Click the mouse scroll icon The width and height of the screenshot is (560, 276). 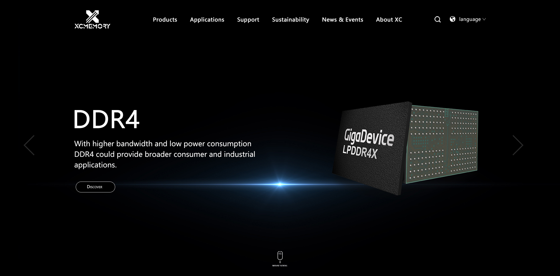click(x=280, y=256)
